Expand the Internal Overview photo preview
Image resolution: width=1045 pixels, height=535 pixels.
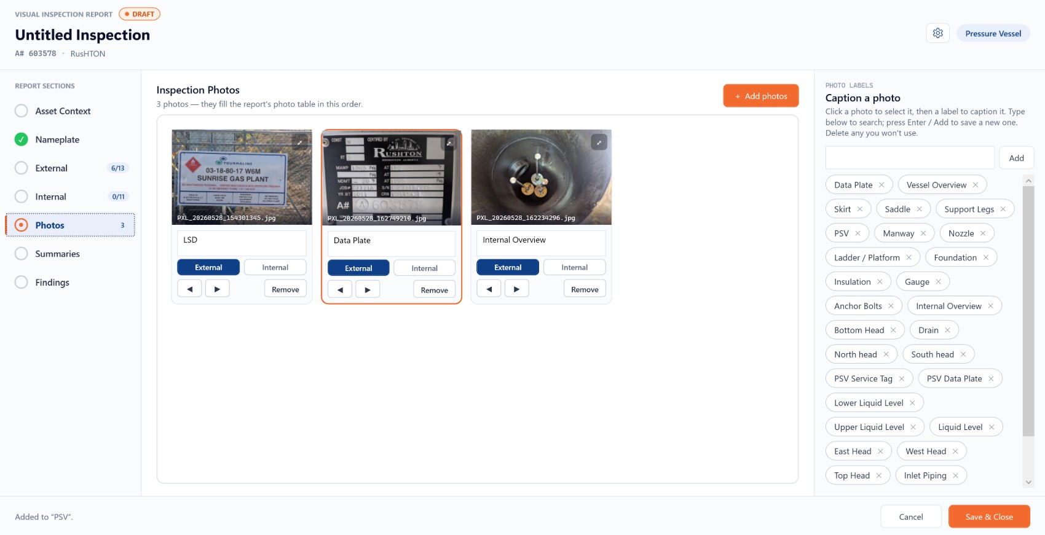599,142
